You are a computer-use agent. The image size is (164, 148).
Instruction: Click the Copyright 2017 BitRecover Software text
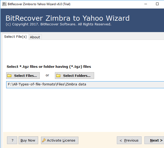click(59, 24)
